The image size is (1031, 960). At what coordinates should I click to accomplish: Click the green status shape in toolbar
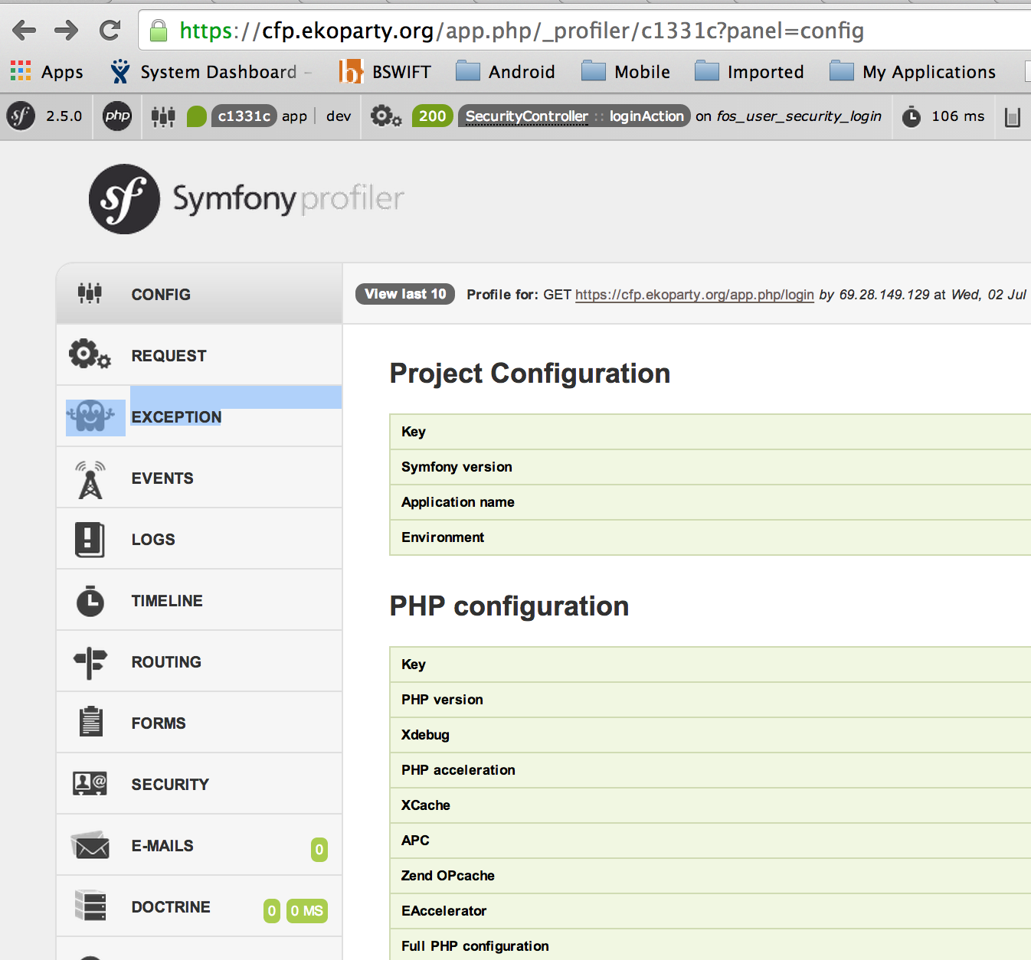(197, 116)
